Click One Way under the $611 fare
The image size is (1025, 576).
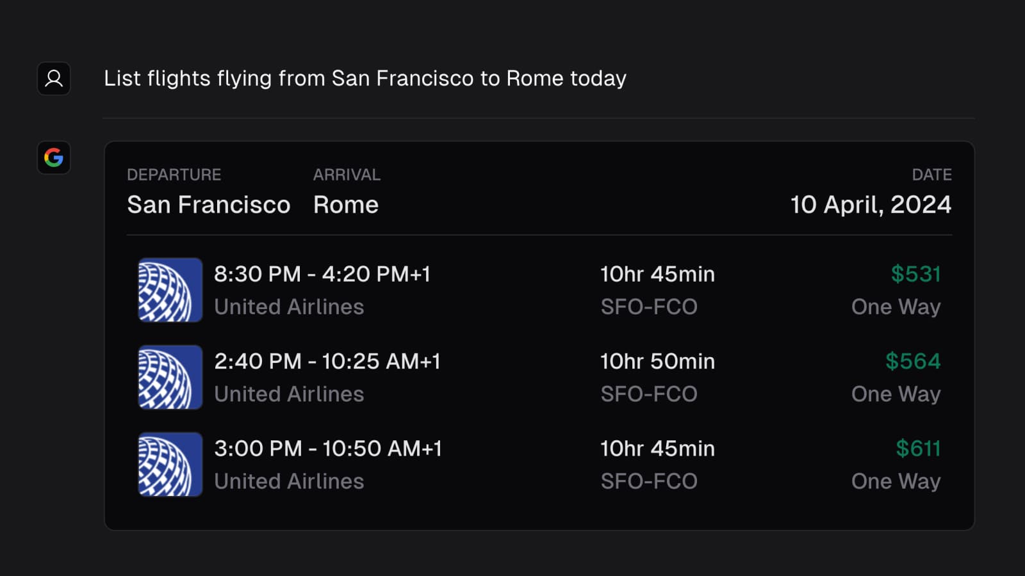coord(896,481)
